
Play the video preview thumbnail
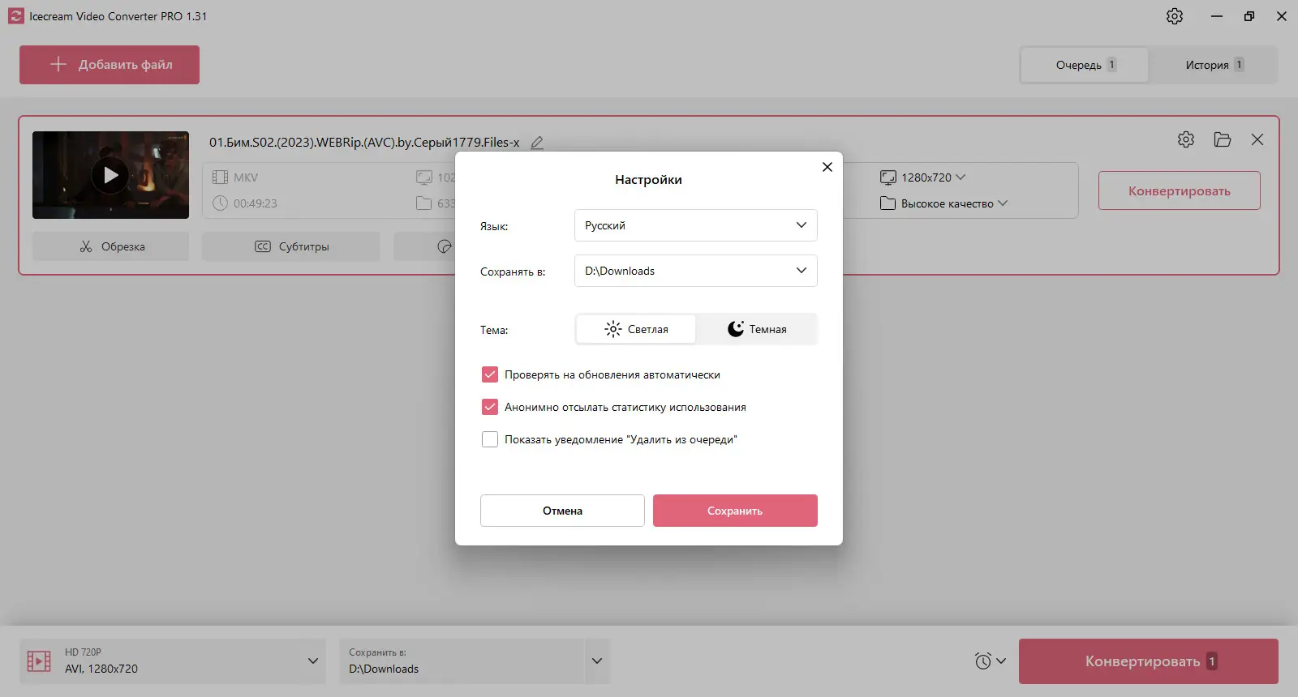[x=110, y=175]
